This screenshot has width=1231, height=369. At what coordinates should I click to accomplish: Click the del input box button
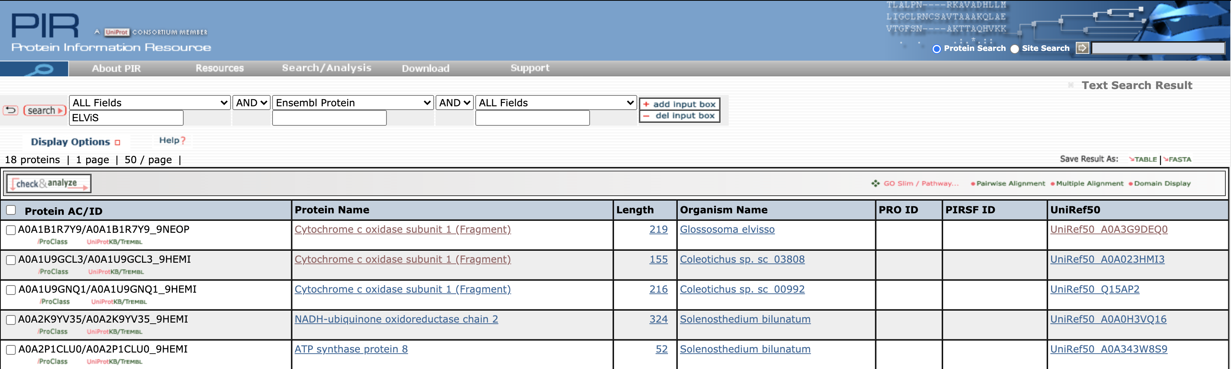679,116
